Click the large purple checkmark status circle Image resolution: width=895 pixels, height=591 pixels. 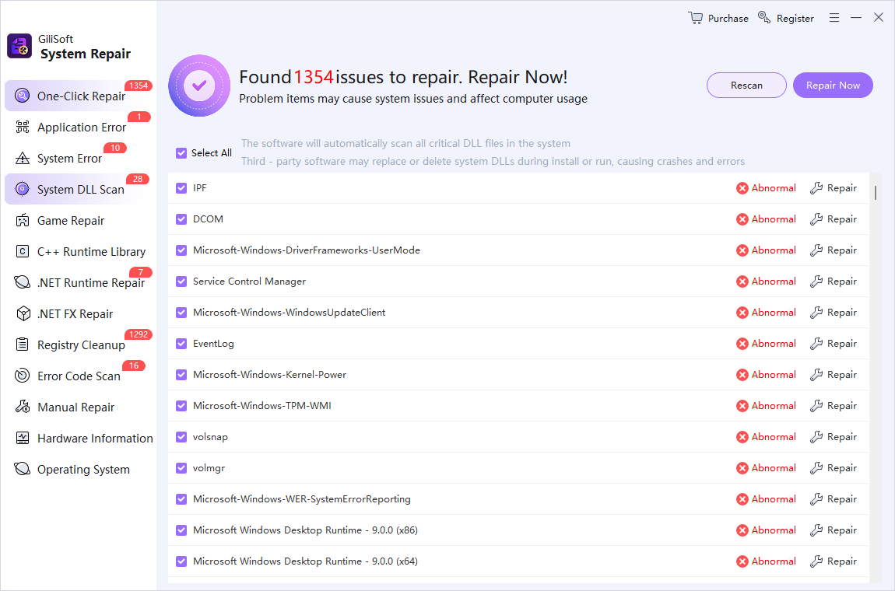pyautogui.click(x=199, y=86)
